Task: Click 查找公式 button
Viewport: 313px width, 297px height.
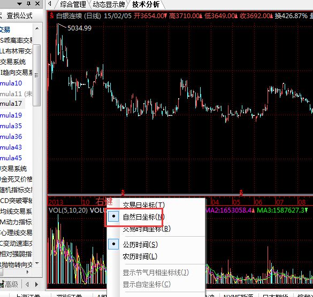Action: [19, 15]
